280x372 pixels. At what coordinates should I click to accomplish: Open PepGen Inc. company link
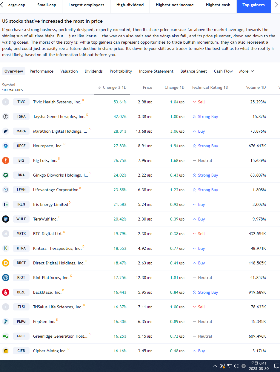click(x=44, y=322)
